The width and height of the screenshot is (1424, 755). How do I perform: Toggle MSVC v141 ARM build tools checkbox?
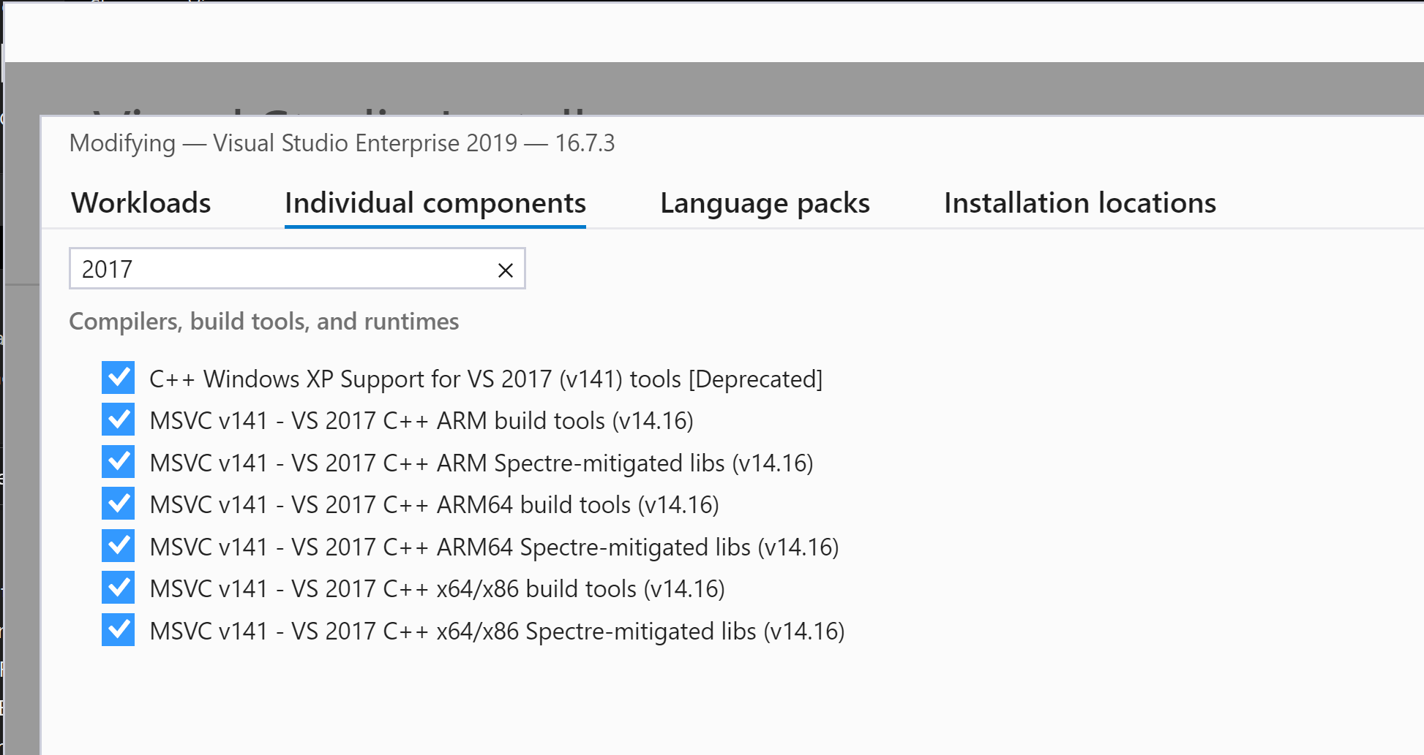(118, 420)
